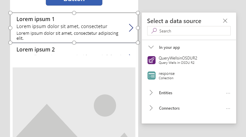The height and width of the screenshot is (137, 246).
Task: Select the response collection icon
Action: 152,76
